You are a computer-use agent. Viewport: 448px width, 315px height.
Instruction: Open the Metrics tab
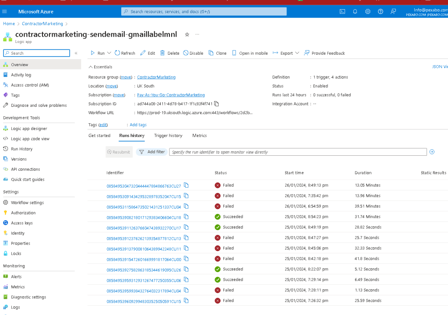click(199, 136)
